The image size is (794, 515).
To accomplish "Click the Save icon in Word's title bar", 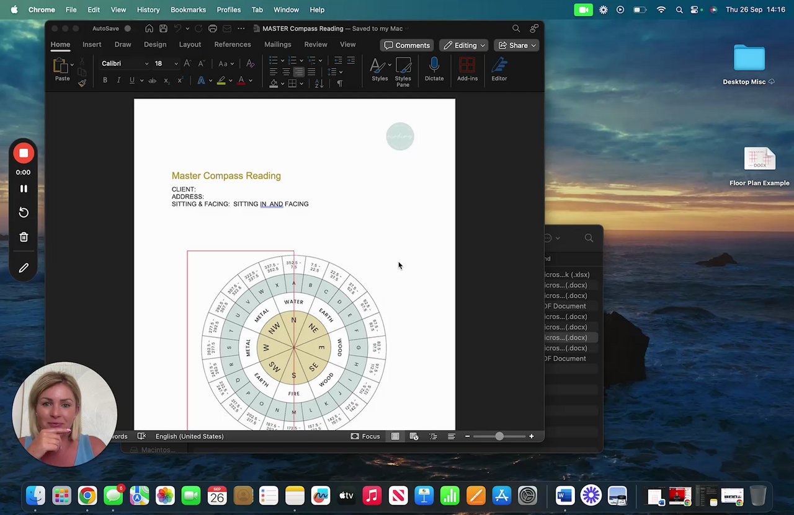I will (x=163, y=29).
